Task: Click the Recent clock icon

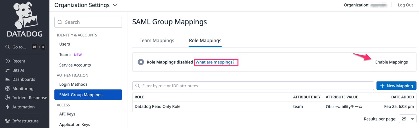Action: pyautogui.click(x=8, y=61)
